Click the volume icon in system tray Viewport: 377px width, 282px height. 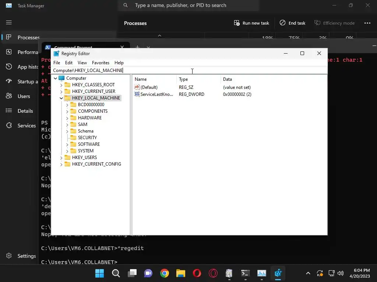coord(341,273)
